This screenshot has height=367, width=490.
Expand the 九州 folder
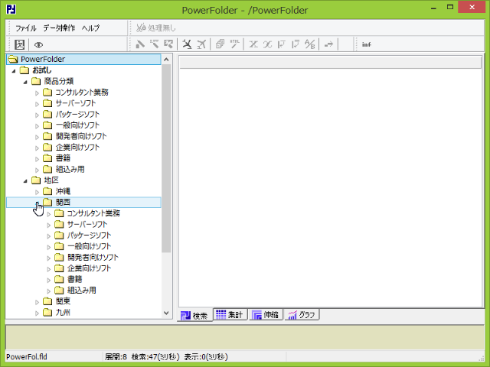37,313
